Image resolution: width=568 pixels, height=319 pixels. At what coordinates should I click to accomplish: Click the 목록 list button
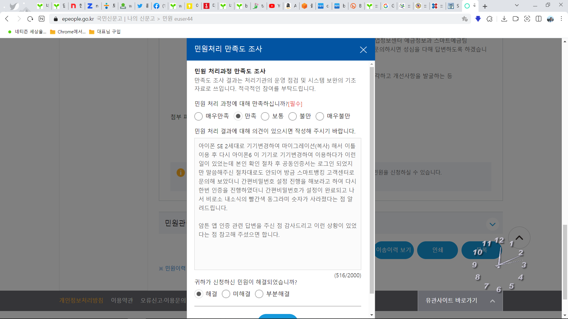[482, 250]
